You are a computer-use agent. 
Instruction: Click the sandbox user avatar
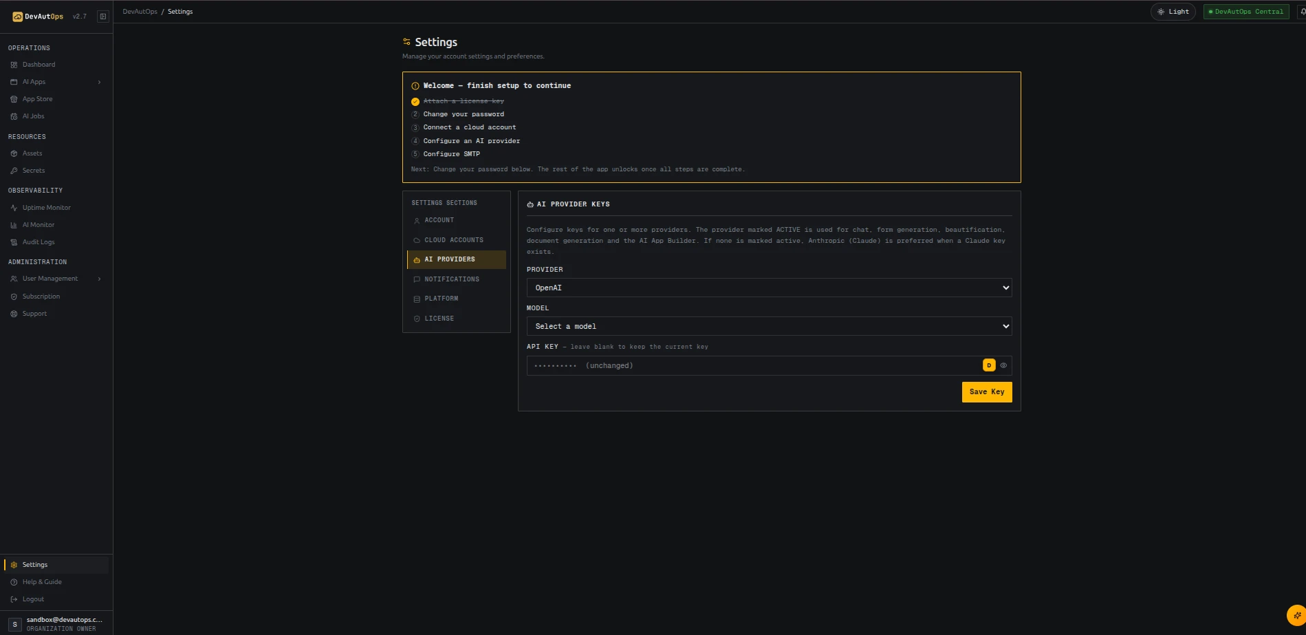14,624
